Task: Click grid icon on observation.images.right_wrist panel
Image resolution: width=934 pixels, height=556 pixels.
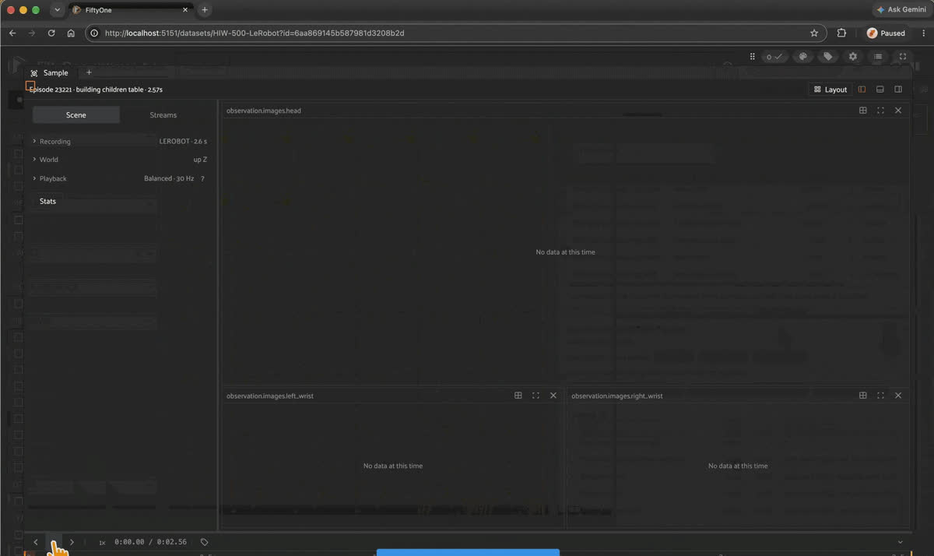Action: point(863,396)
